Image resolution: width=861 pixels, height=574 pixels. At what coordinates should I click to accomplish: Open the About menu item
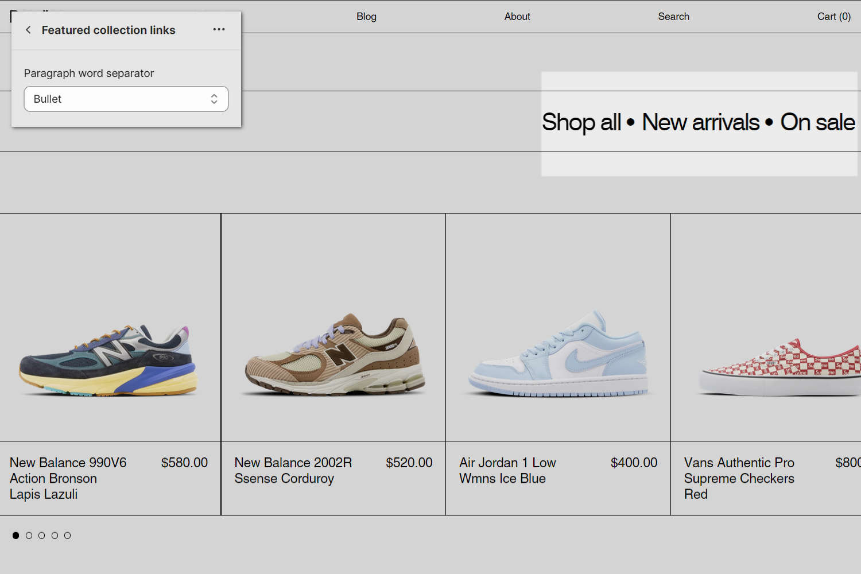pyautogui.click(x=517, y=17)
